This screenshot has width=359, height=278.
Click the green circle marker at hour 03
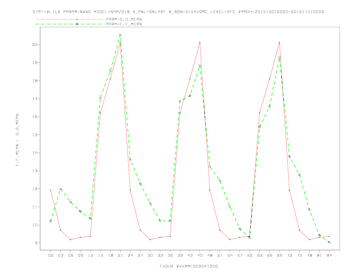60,189
